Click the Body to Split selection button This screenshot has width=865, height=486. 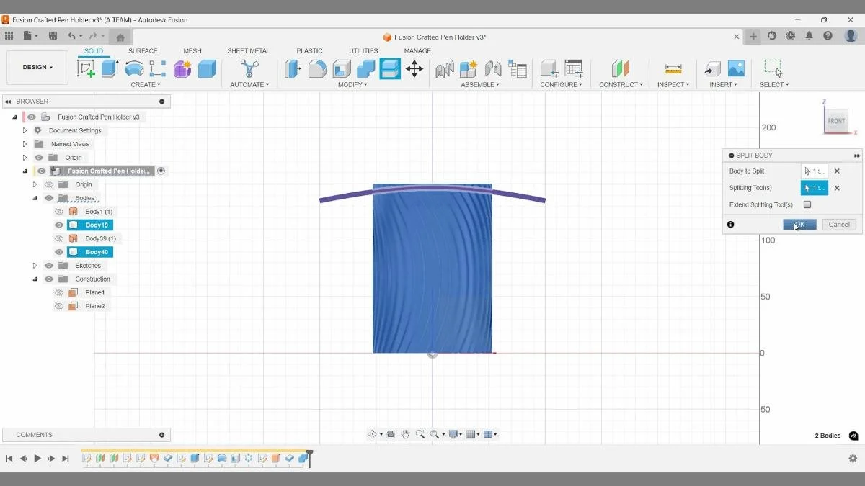tap(815, 171)
